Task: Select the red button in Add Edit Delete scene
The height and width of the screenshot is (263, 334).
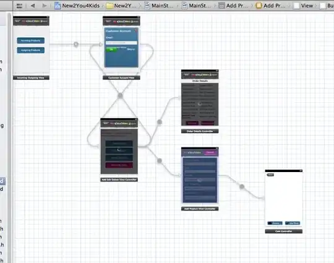Action: tap(119, 165)
